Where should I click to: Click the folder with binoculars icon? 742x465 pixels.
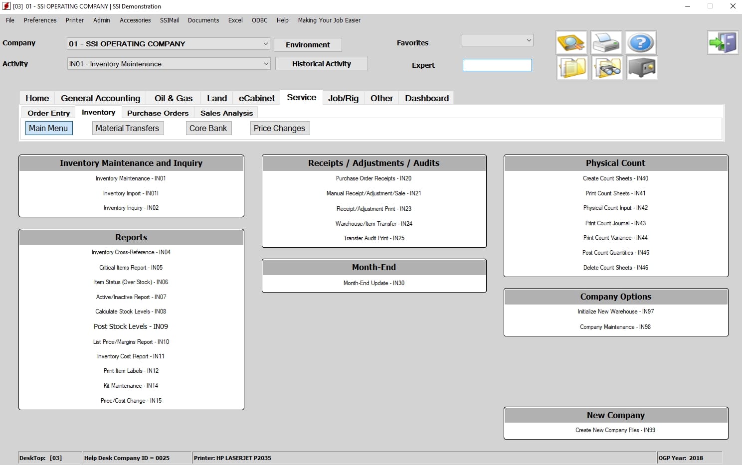[x=607, y=68]
